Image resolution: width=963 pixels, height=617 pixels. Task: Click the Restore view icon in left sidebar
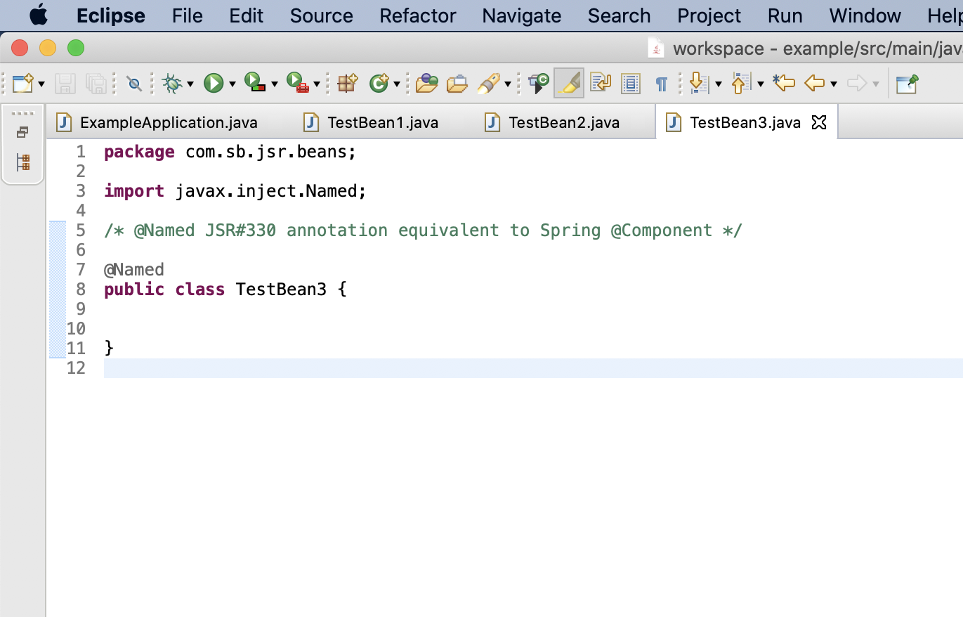point(22,132)
